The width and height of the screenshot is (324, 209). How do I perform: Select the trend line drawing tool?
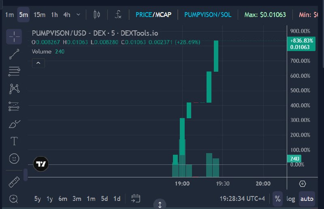(14, 54)
